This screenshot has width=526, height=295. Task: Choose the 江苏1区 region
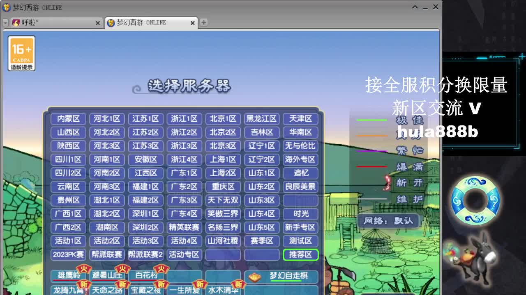[x=145, y=119]
